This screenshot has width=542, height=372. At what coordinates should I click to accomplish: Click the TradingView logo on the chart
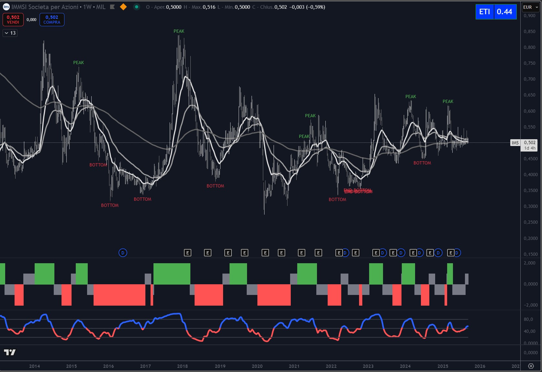pyautogui.click(x=10, y=352)
